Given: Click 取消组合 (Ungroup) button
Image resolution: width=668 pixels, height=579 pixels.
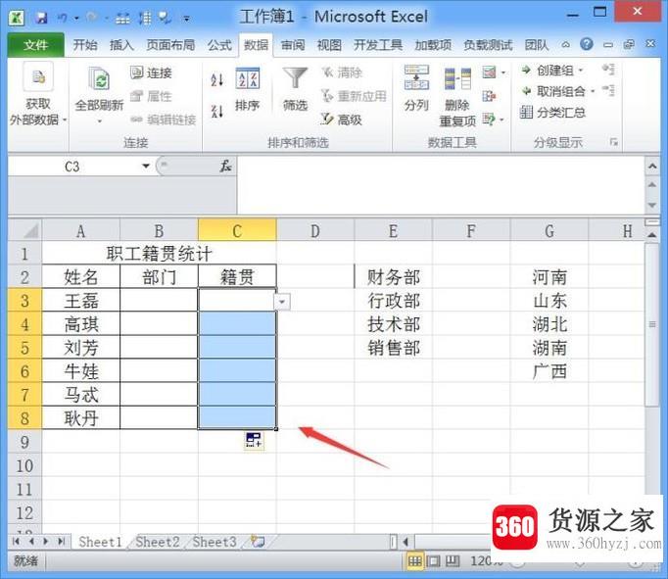Looking at the screenshot, I should pos(553,91).
